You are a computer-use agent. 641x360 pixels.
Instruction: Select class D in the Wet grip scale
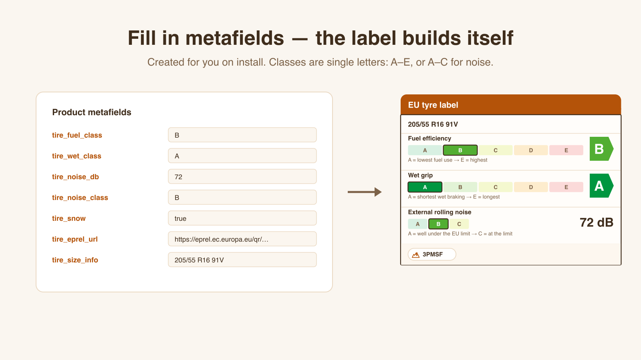[531, 187]
